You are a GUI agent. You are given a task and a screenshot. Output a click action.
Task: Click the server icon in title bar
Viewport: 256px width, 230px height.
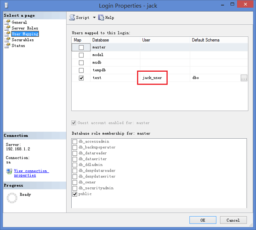(x=6, y=6)
